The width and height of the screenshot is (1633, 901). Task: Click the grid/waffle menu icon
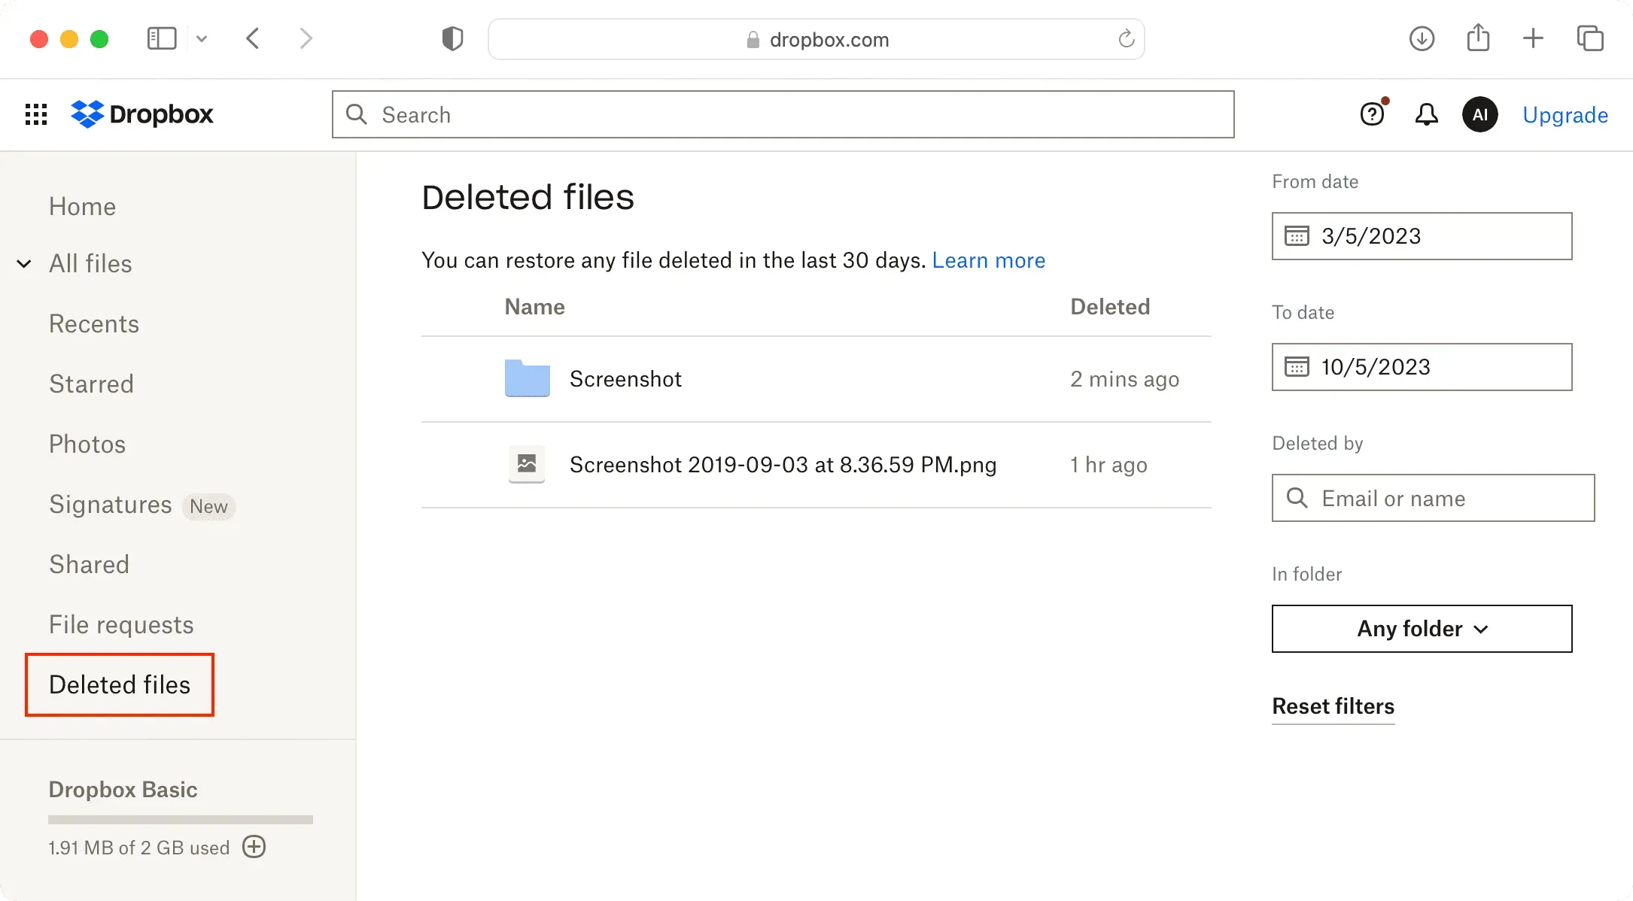pyautogui.click(x=35, y=114)
